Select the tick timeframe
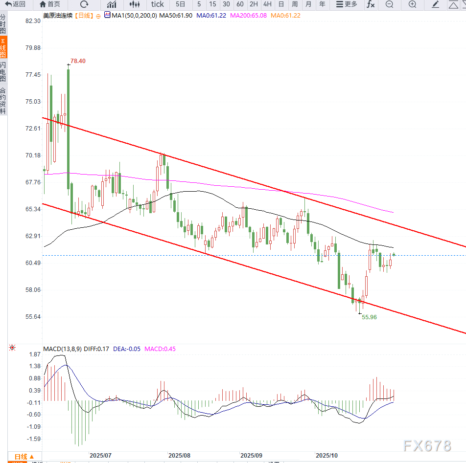The width and height of the screenshot is (466, 463). pos(158,4)
